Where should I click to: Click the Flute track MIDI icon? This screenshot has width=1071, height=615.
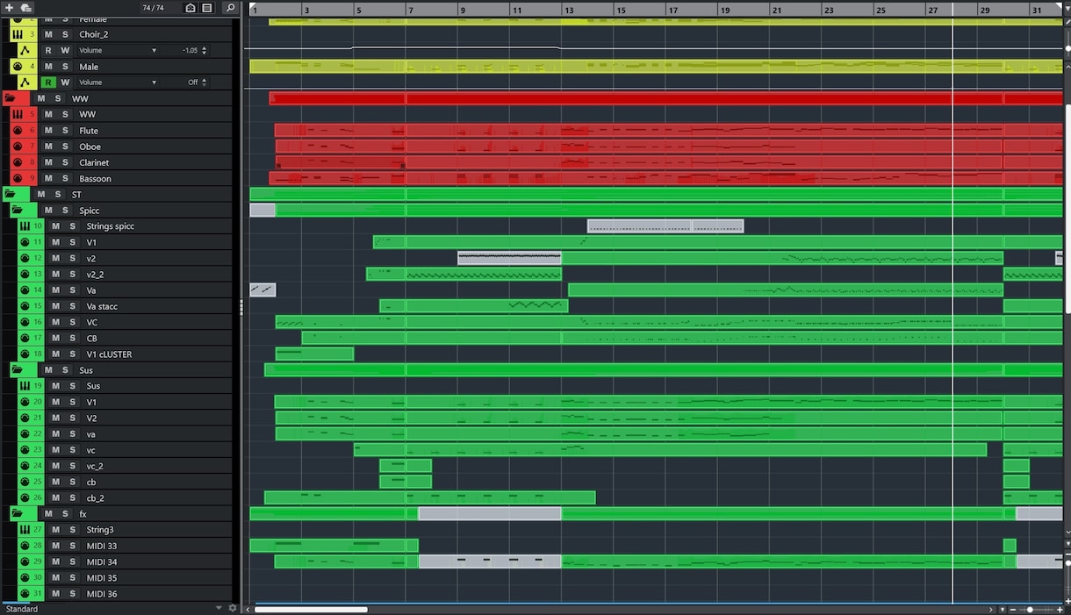click(18, 131)
